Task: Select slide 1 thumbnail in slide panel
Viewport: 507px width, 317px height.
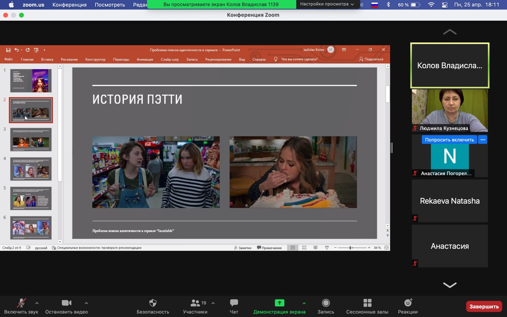Action: [x=31, y=80]
